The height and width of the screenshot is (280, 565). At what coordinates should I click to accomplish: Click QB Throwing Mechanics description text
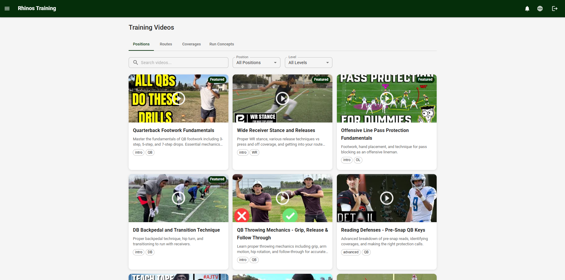[282, 249]
